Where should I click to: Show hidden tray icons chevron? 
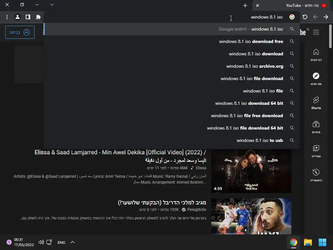[73, 242]
